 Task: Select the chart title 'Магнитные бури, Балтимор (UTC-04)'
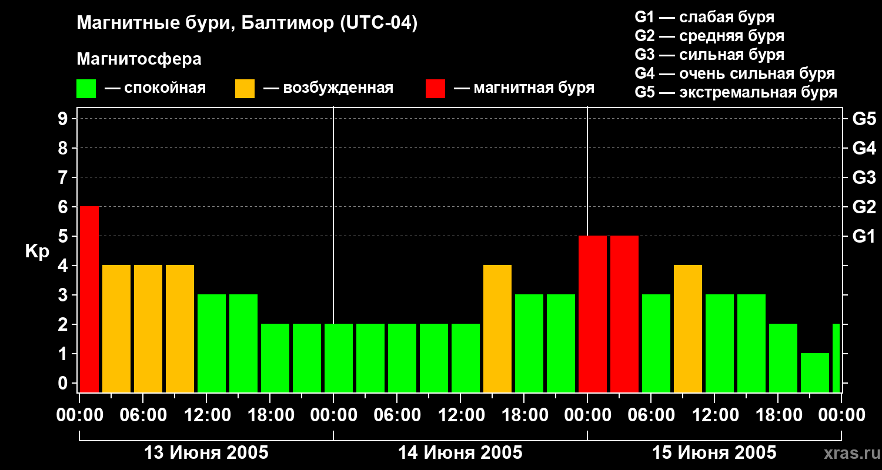[x=247, y=24]
